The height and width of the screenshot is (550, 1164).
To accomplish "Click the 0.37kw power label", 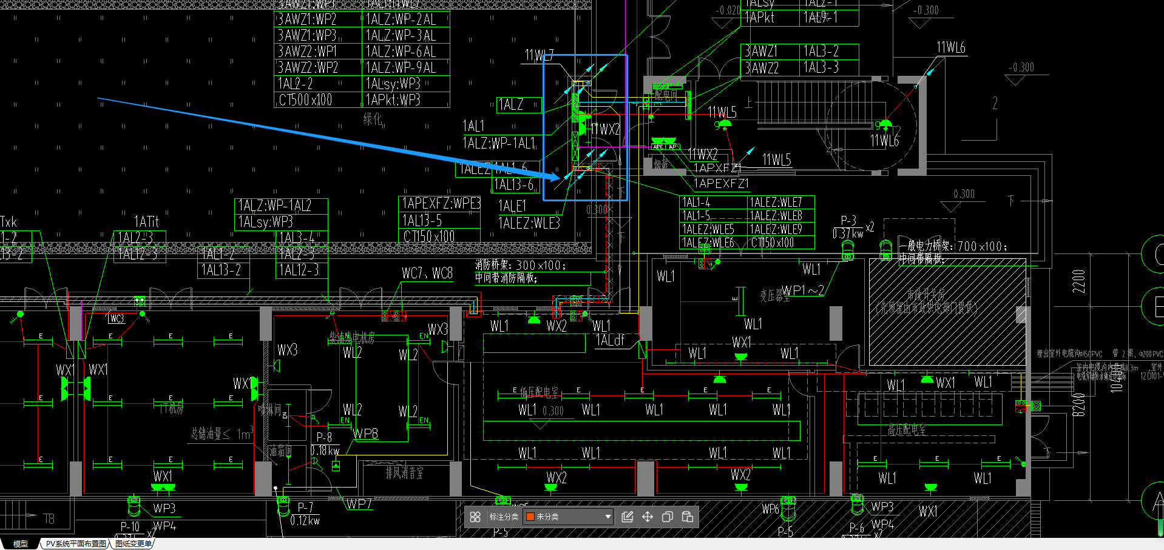I will tap(848, 233).
